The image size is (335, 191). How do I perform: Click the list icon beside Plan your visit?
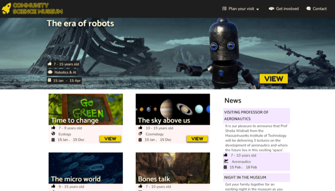point(224,9)
